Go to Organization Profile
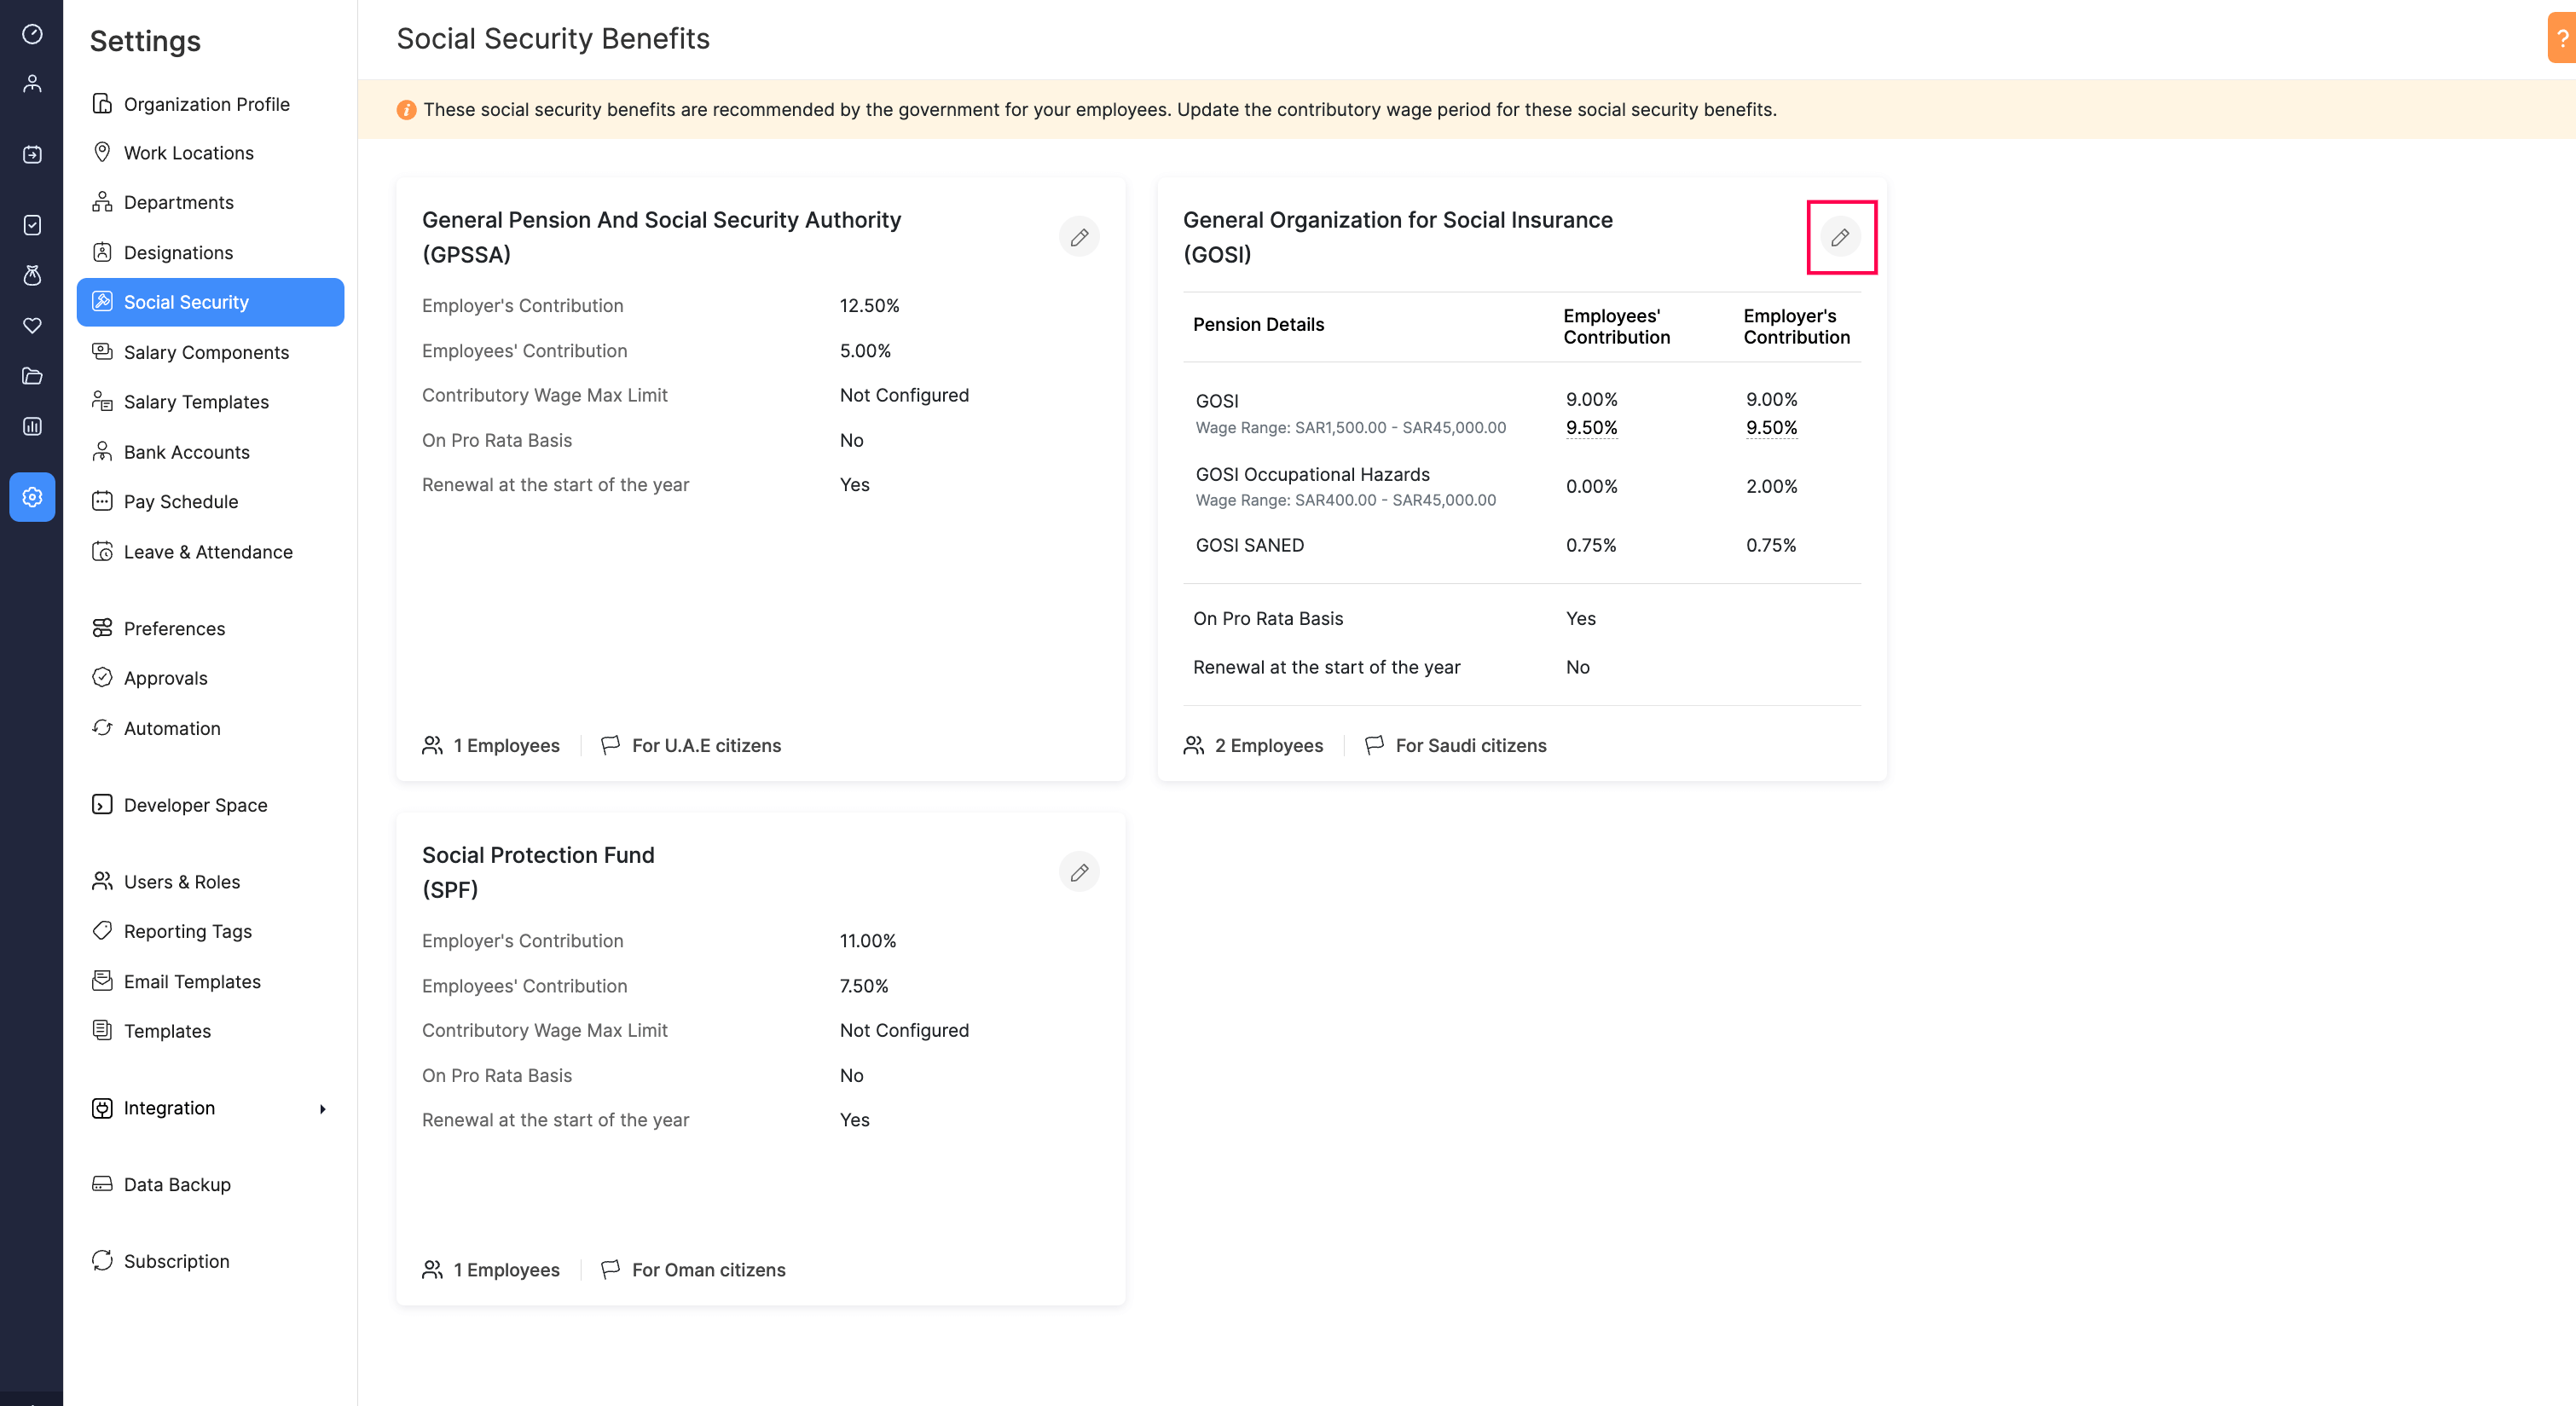 (206, 104)
